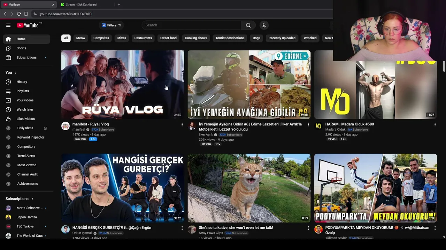Open TLC Turkiye subscription channel

26,226
